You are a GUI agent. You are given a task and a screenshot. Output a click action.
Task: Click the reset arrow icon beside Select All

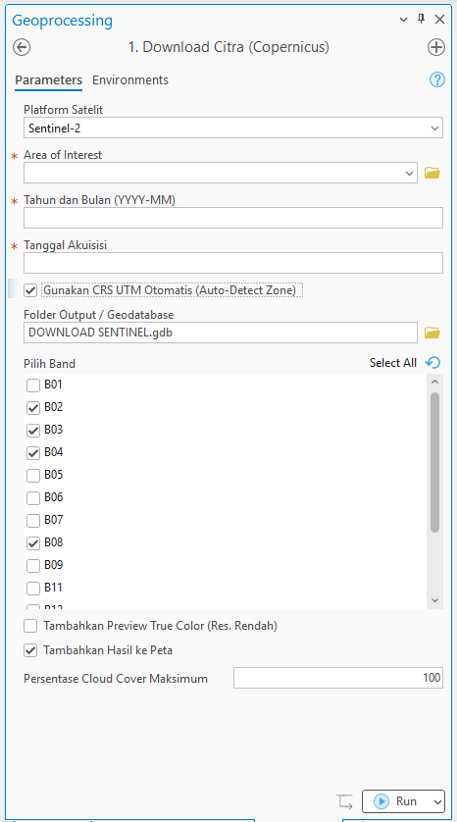(432, 362)
